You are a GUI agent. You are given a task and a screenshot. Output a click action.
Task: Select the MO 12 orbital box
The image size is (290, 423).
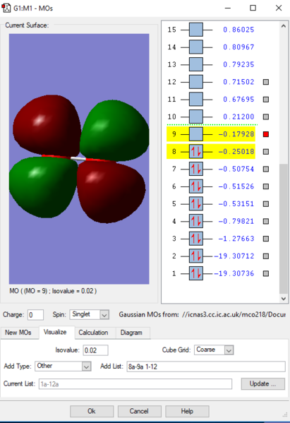(196, 82)
